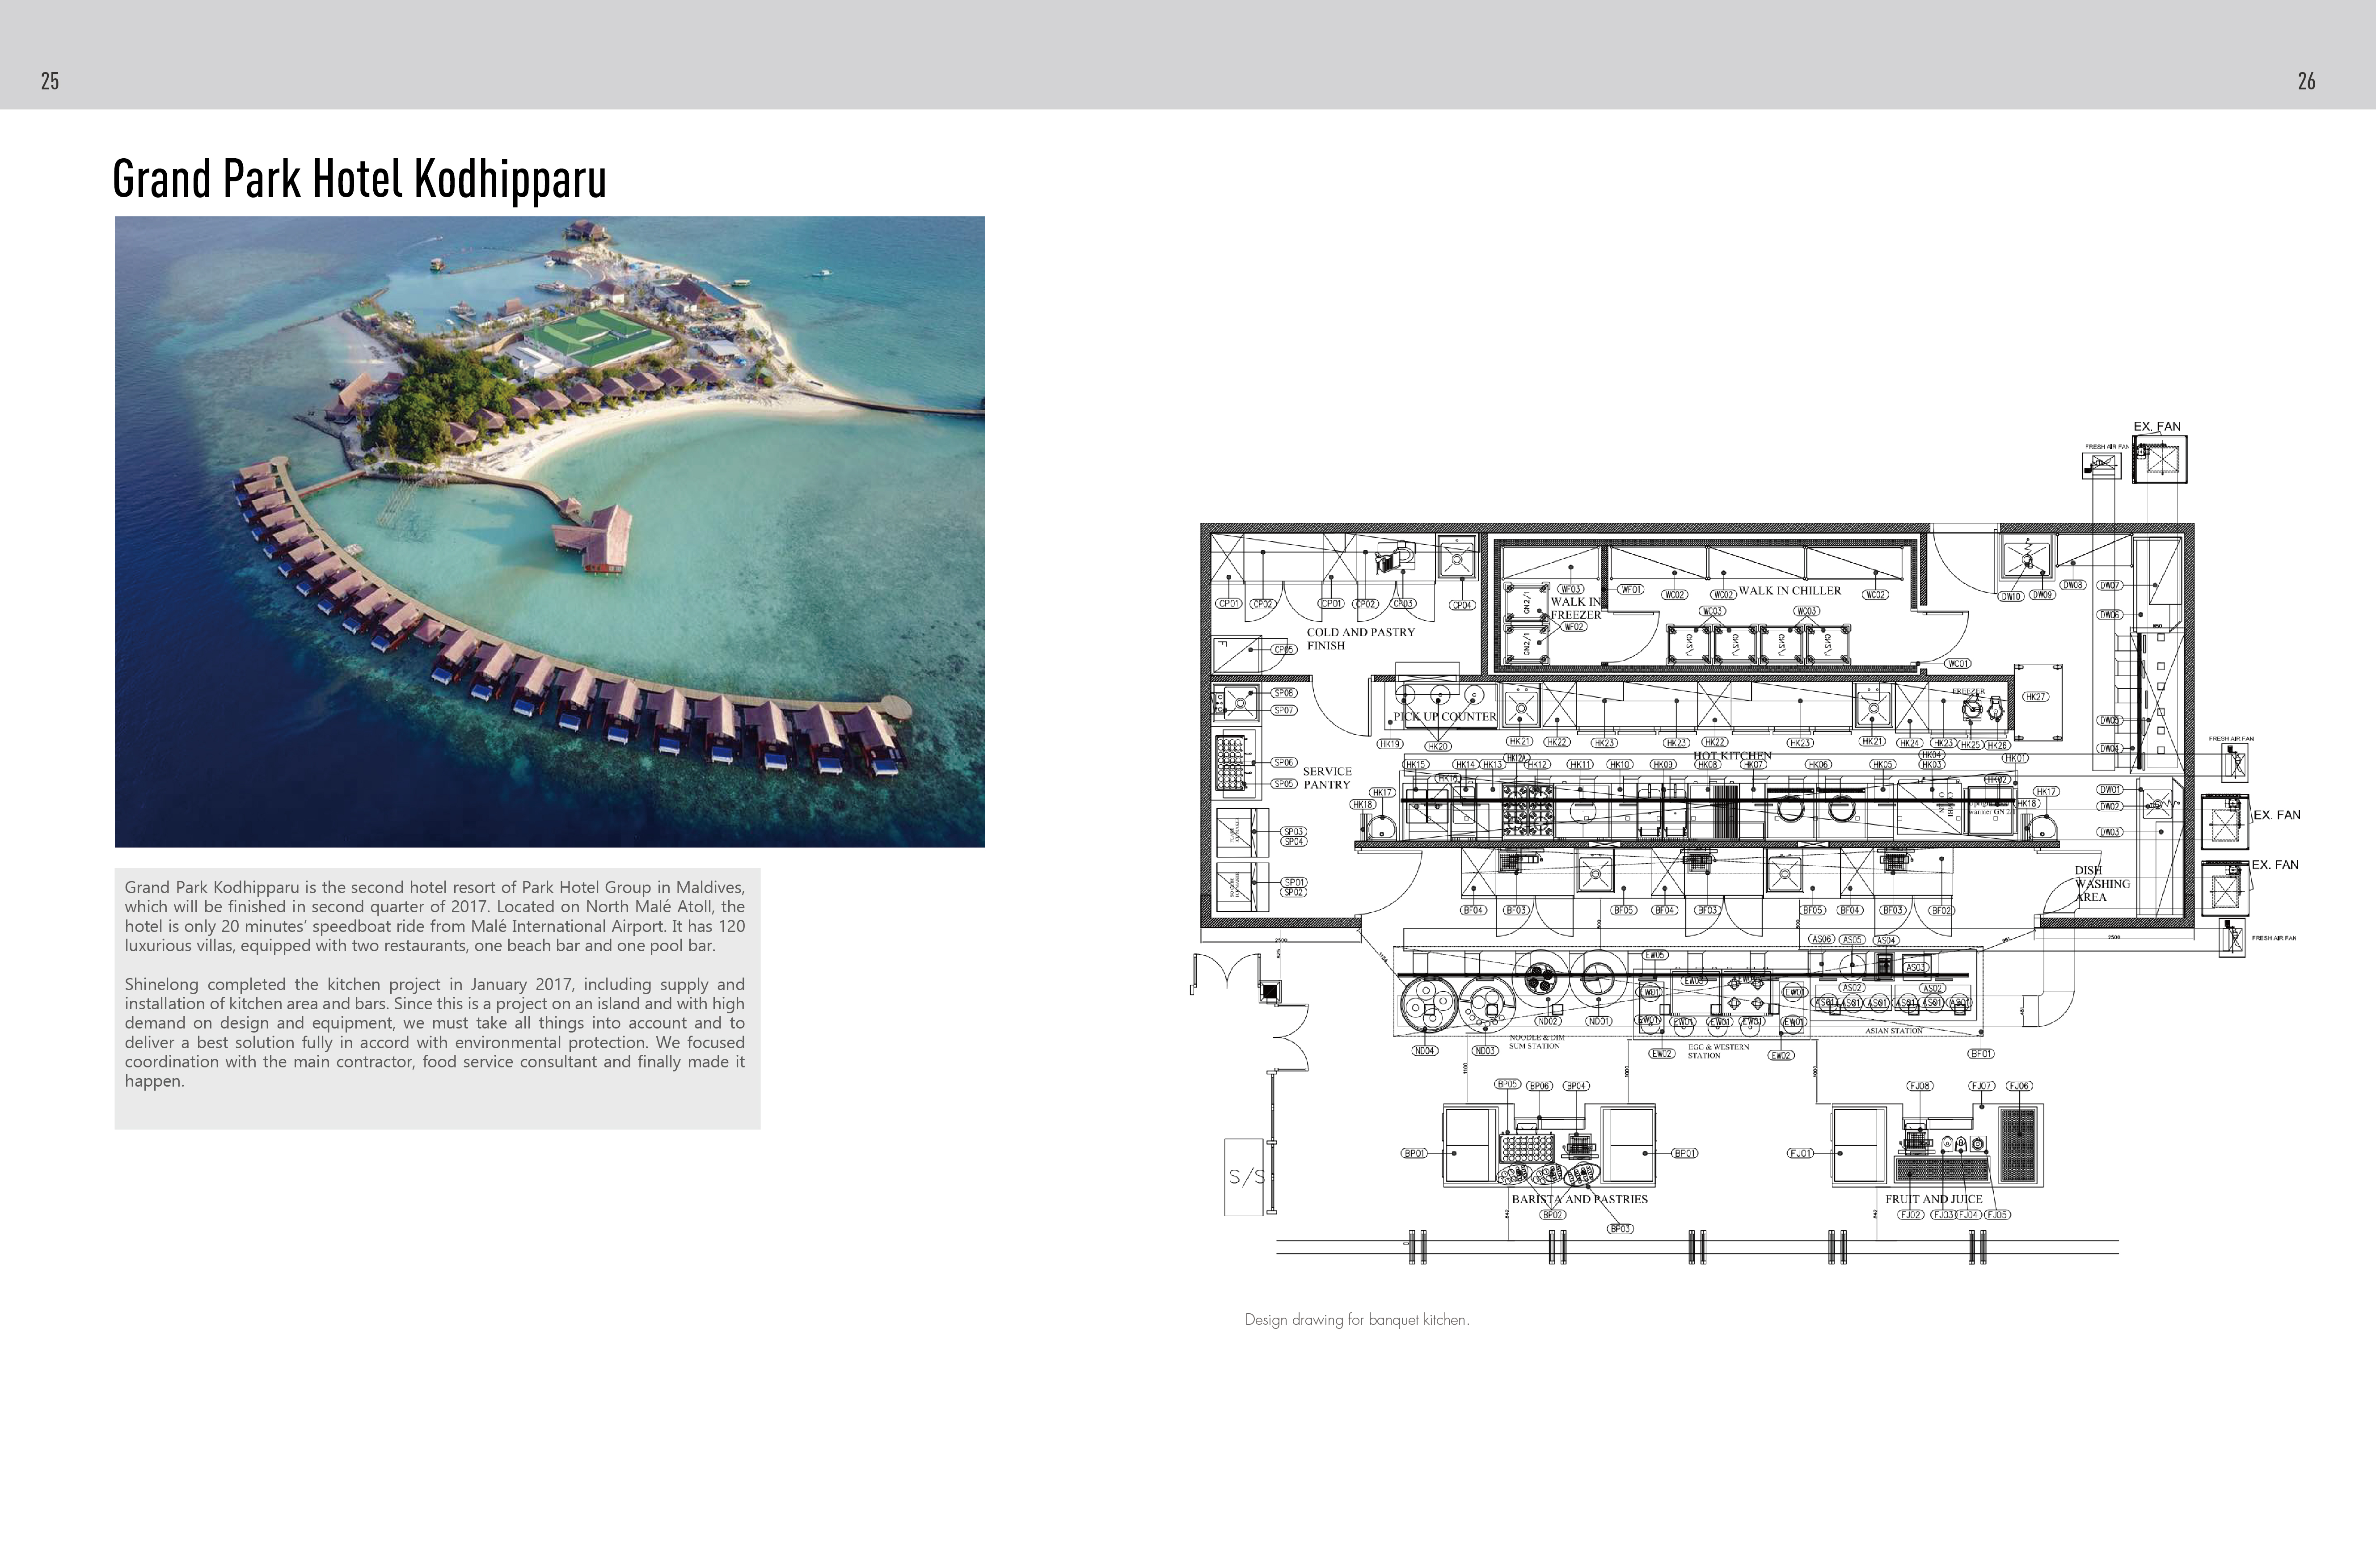Click the FJ02 equipment tag
This screenshot has height=1568, width=2376.
1910,1214
